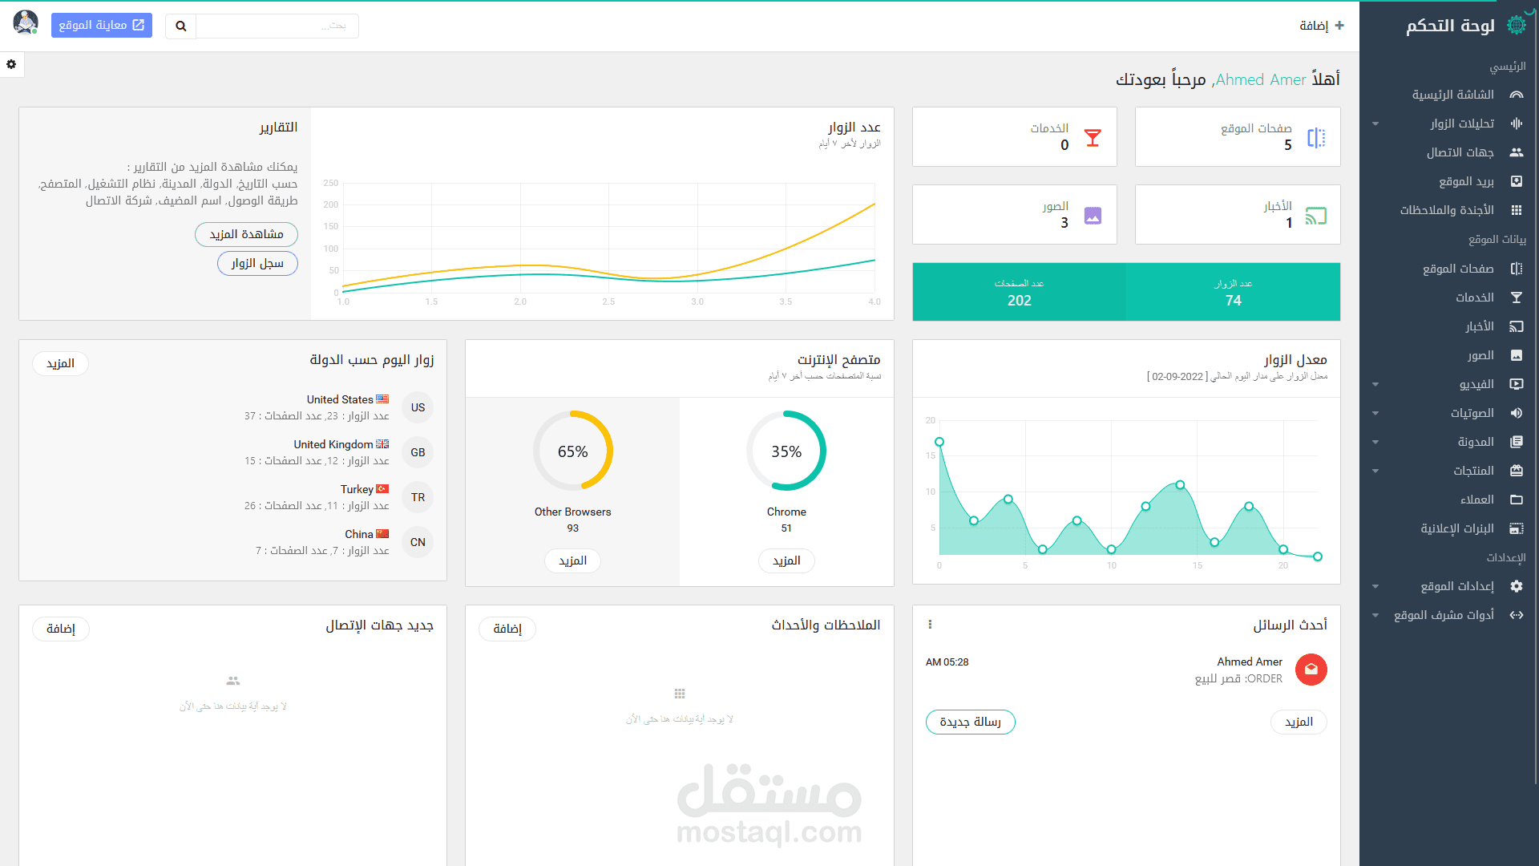Open the إضافة add dropdown in header
The image size is (1539, 866).
pyautogui.click(x=1322, y=26)
